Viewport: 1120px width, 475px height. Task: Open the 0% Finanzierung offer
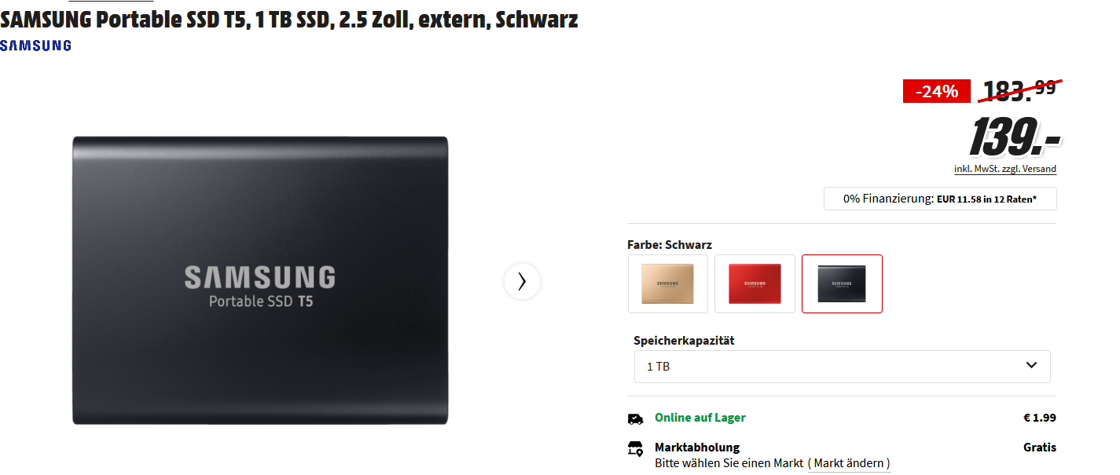940,199
